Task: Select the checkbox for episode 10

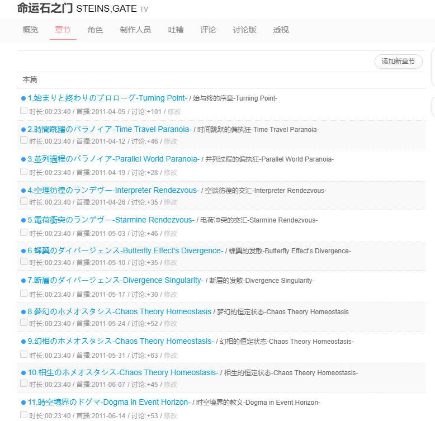Action: pyautogui.click(x=23, y=384)
